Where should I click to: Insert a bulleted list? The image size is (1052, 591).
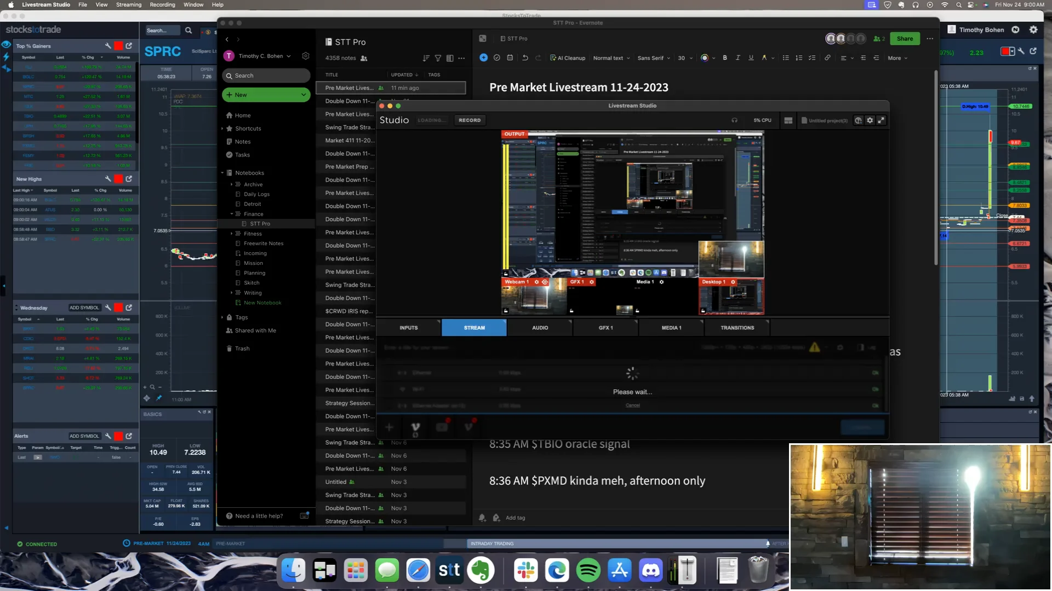(786, 57)
